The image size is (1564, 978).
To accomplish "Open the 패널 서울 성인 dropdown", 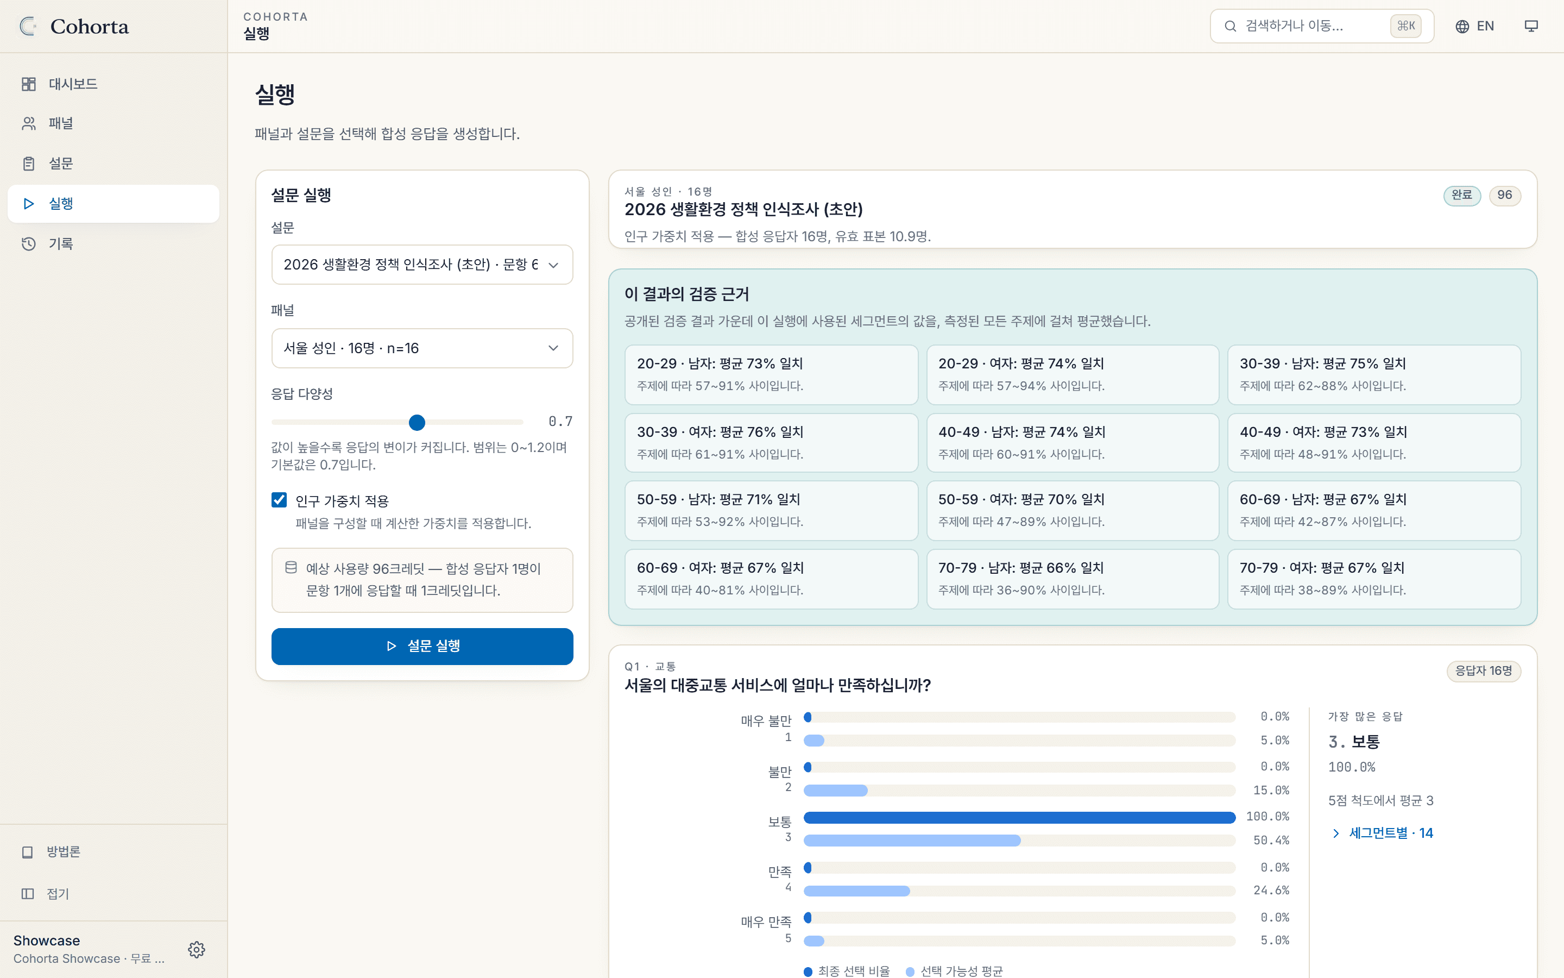I will [x=422, y=348].
